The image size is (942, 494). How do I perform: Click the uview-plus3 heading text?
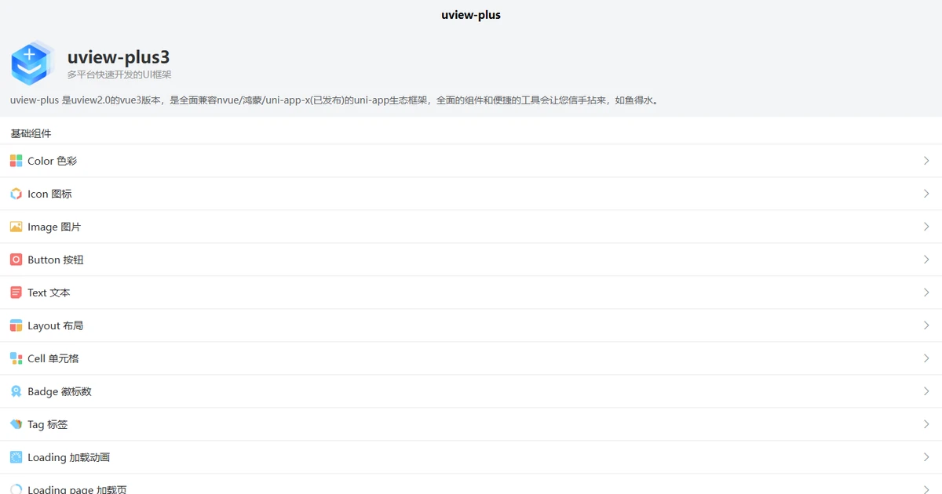pos(119,56)
